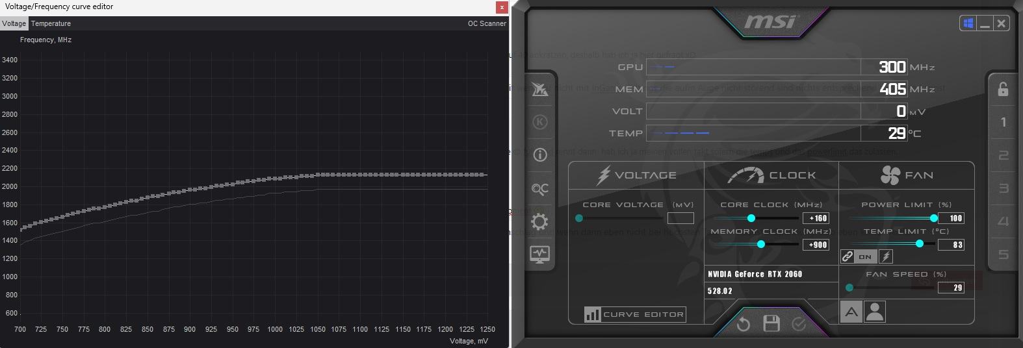Select profile slot 2

click(x=1004, y=155)
